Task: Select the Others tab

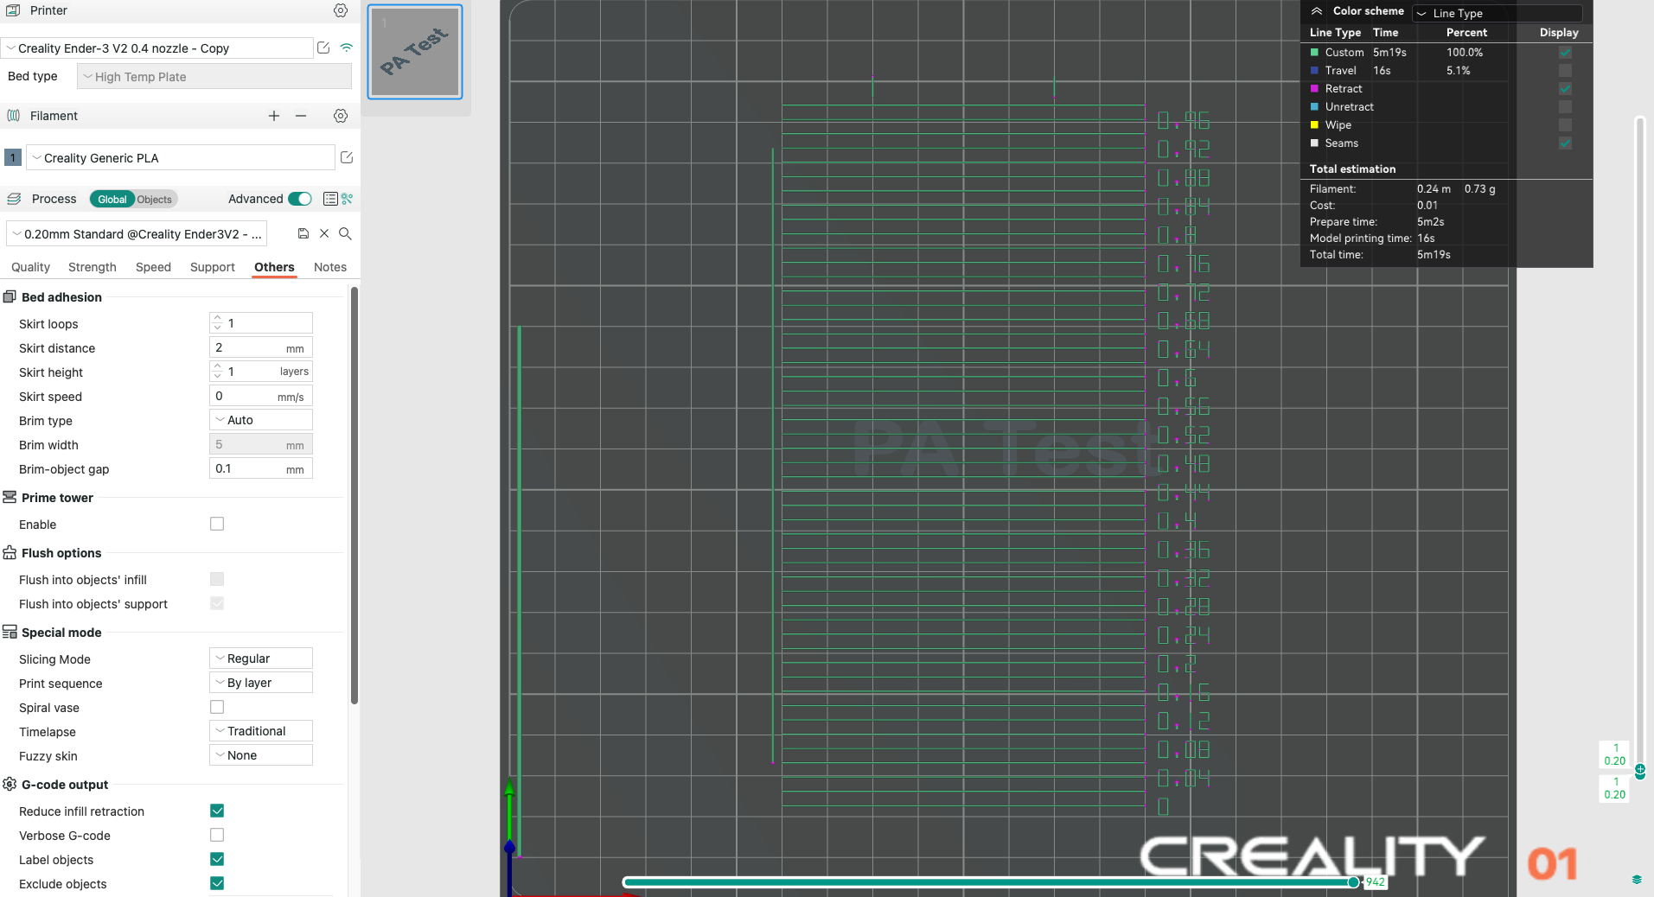Action: point(274,267)
